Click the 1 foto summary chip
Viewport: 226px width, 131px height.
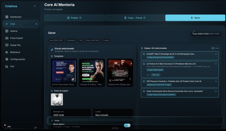click(81, 40)
